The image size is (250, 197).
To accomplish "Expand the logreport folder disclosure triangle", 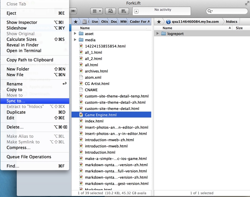I will (158, 33).
